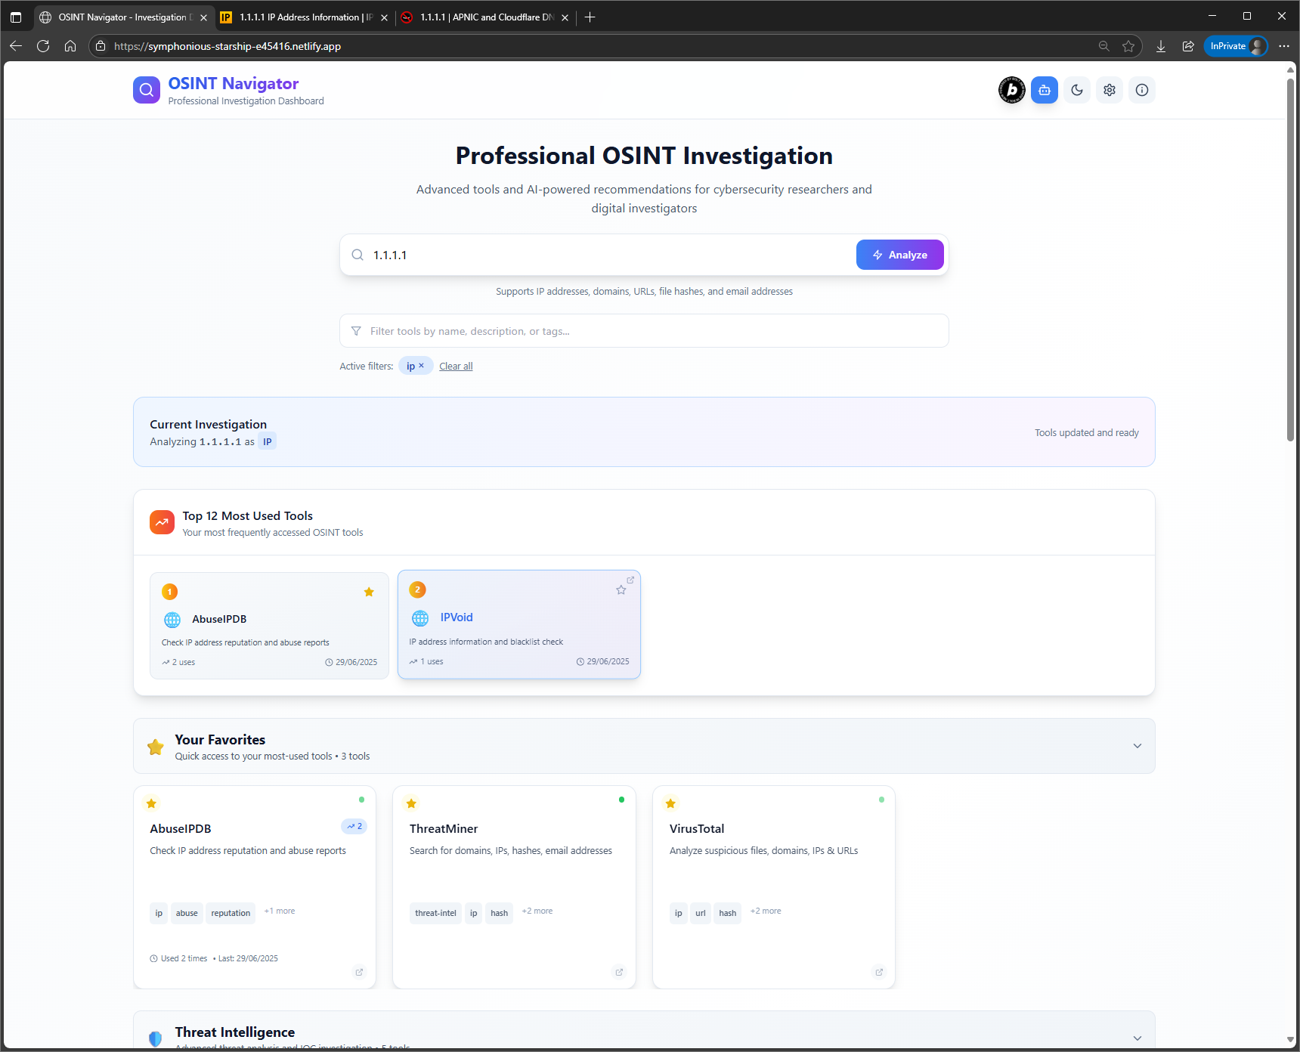Close the APNIC and Cloudflare tab

pos(565,17)
